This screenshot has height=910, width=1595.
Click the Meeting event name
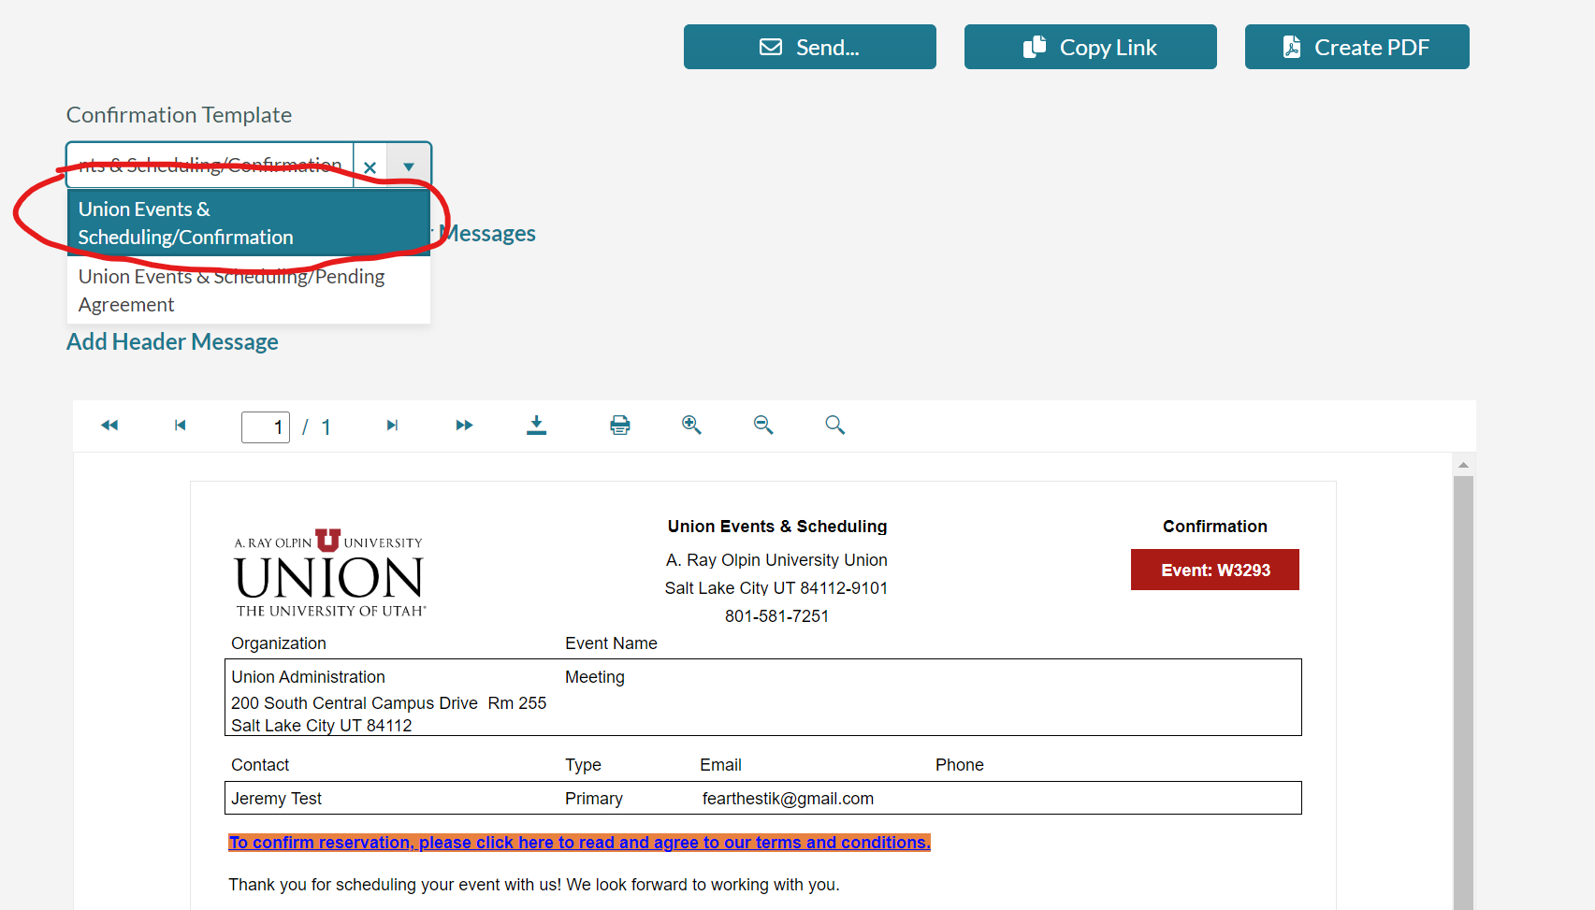(x=594, y=677)
